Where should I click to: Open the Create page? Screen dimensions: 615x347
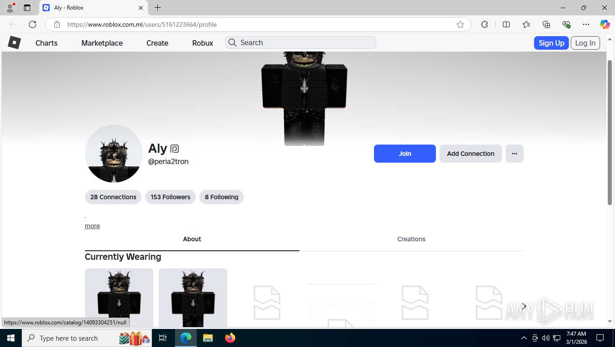click(x=157, y=43)
